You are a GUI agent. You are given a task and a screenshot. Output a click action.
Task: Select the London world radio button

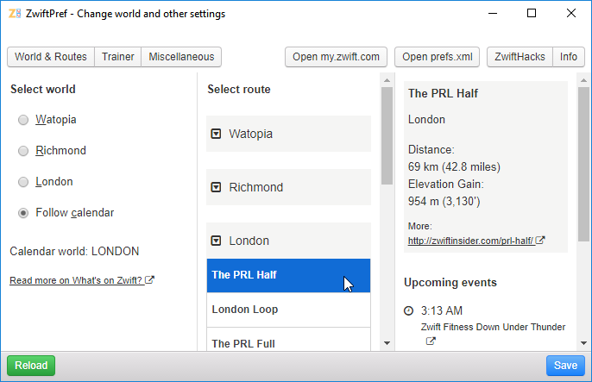(23, 182)
